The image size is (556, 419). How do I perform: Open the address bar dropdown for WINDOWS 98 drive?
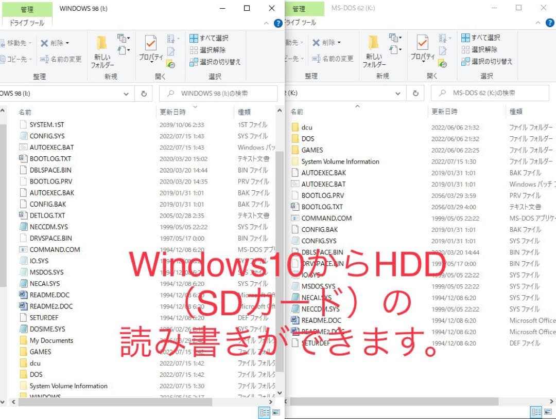pos(126,93)
